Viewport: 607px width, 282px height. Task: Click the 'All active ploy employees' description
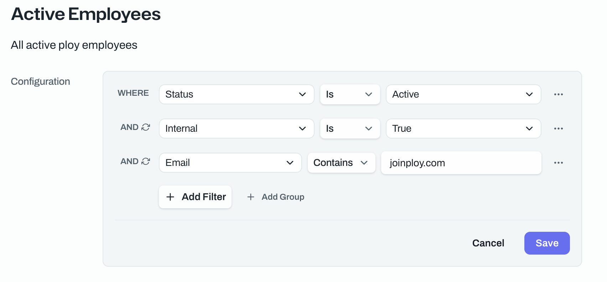[74, 45]
